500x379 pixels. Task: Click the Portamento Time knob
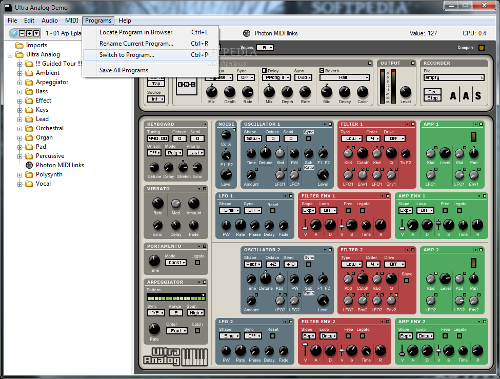(x=154, y=261)
